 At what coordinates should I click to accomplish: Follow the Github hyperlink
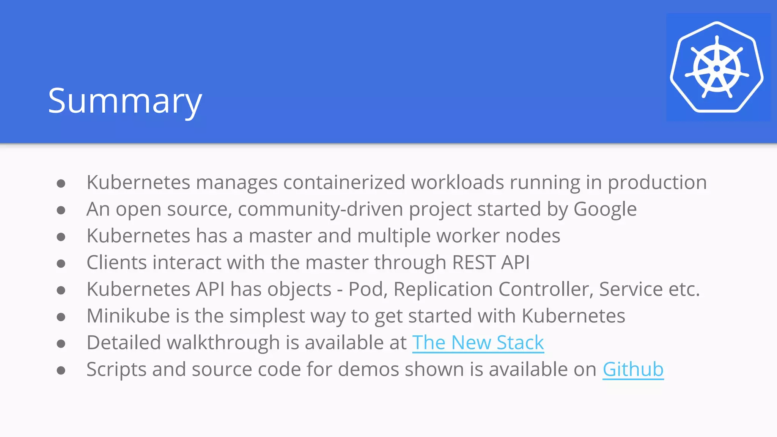pyautogui.click(x=633, y=369)
